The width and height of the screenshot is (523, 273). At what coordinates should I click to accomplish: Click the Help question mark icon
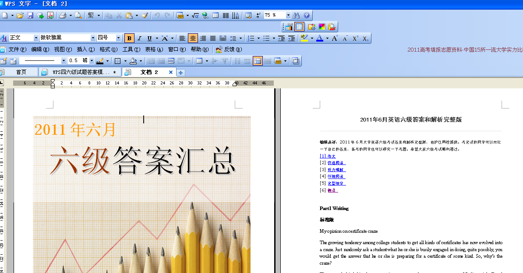tap(307, 15)
